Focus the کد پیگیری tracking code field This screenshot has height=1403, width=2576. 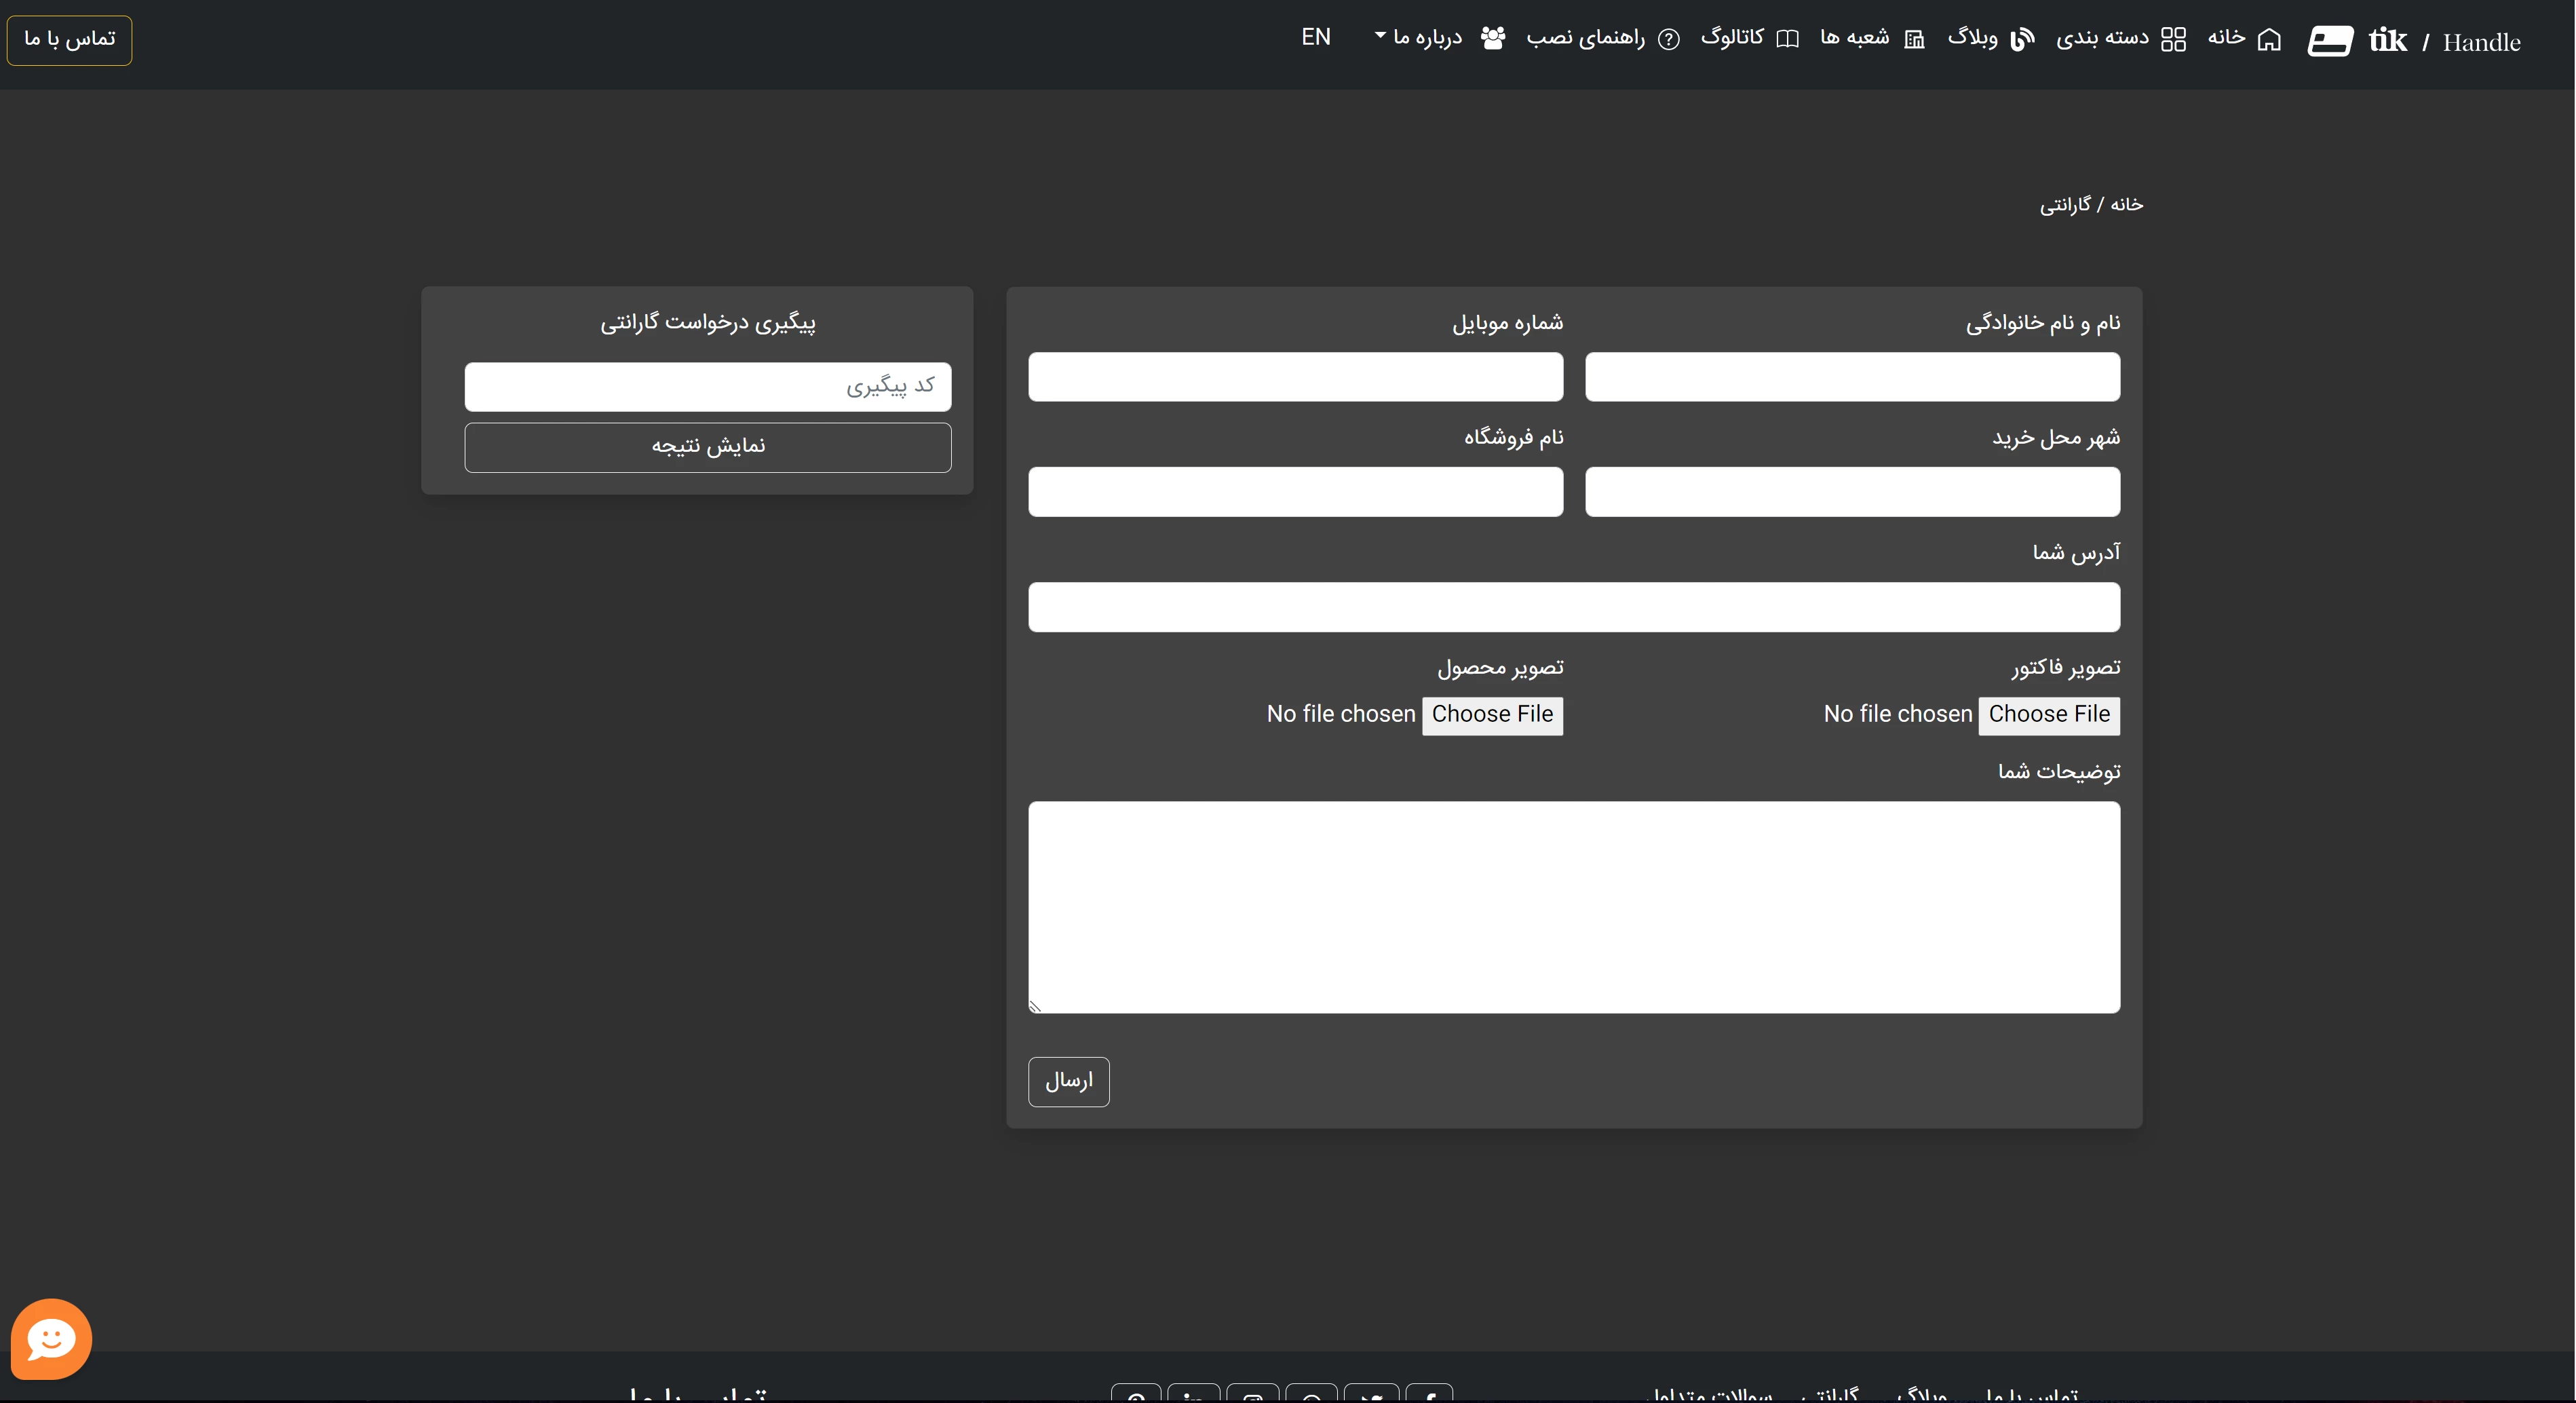[707, 386]
